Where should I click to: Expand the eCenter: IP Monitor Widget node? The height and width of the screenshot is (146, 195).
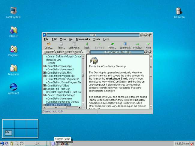coord(45,95)
